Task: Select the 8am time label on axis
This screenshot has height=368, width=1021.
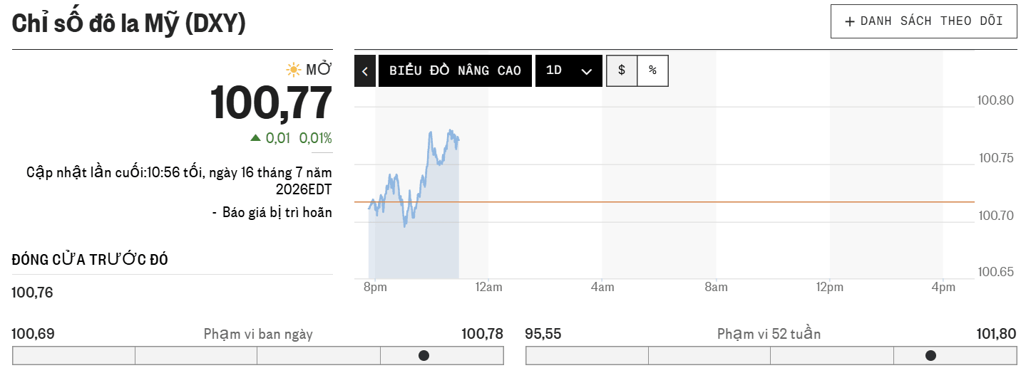Action: [716, 288]
